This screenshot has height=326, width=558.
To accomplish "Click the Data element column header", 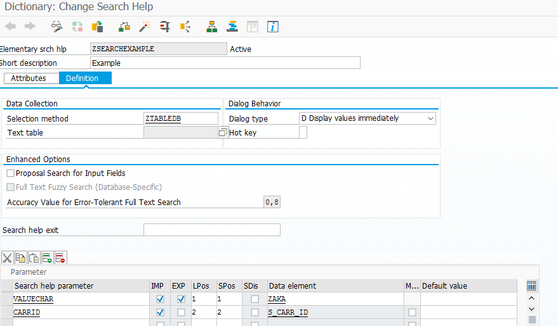I will (336, 286).
